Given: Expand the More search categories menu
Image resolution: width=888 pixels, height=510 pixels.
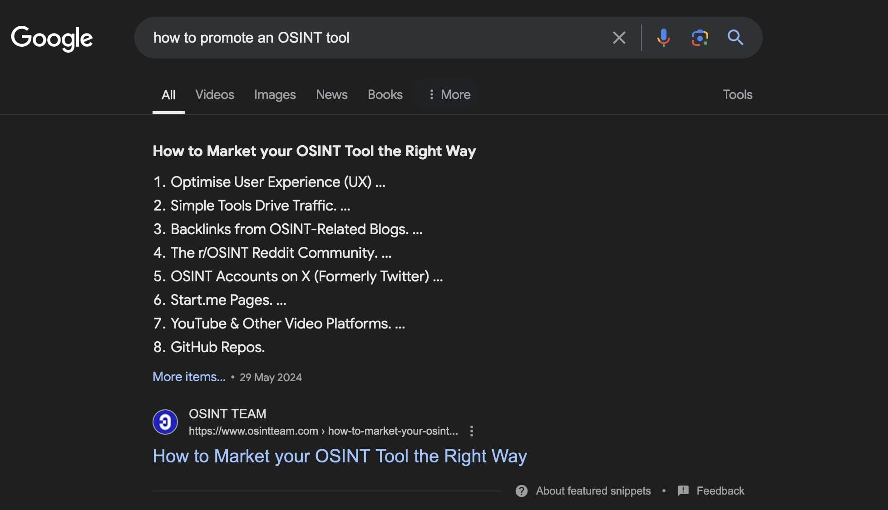Looking at the screenshot, I should click(449, 94).
